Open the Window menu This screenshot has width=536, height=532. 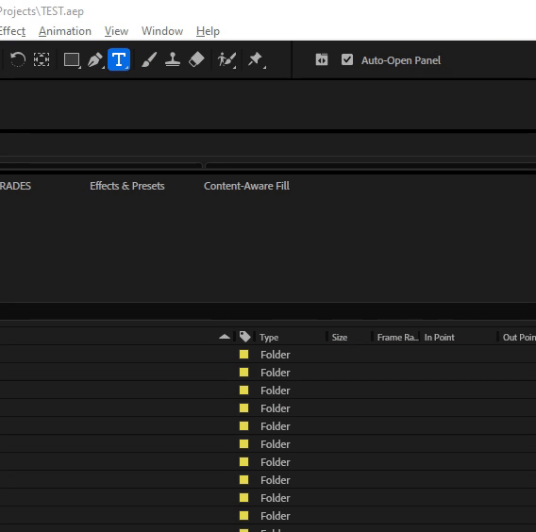162,31
